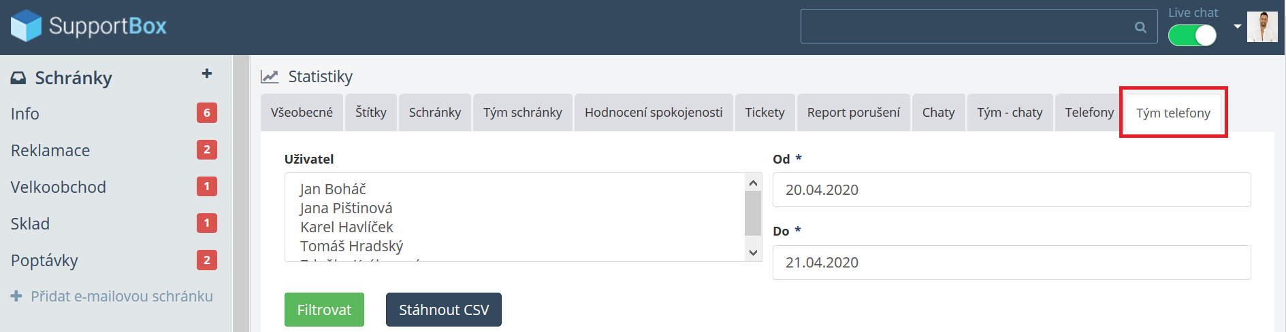Open the Hodnocení spokojenosti tab
This screenshot has height=332, width=1286.
click(654, 113)
